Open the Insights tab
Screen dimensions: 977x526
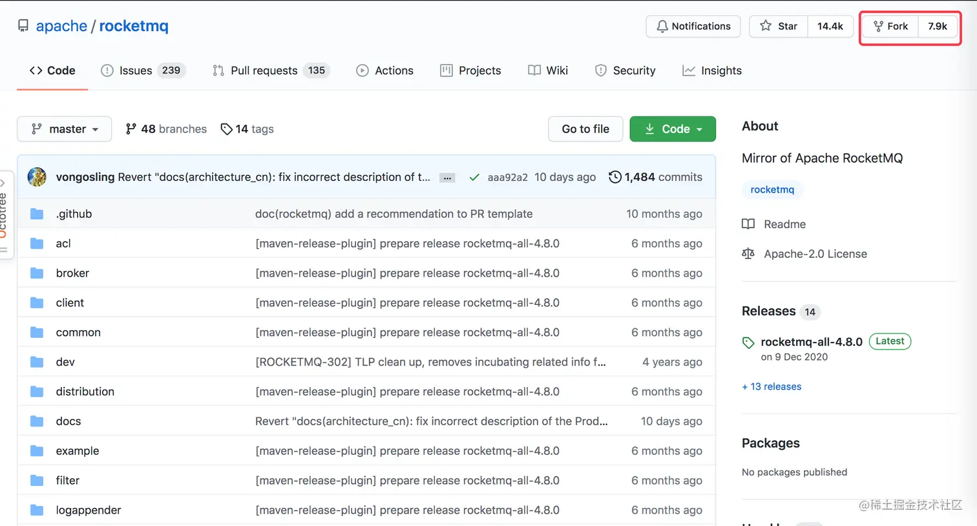712,70
